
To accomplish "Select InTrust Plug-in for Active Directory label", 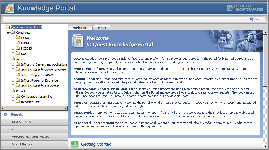I will pyautogui.click(x=43, y=70).
